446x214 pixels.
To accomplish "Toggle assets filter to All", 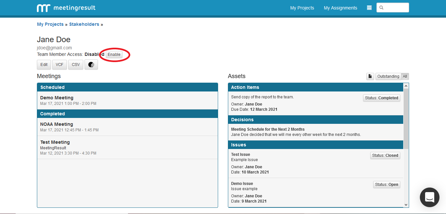I will pos(405,76).
